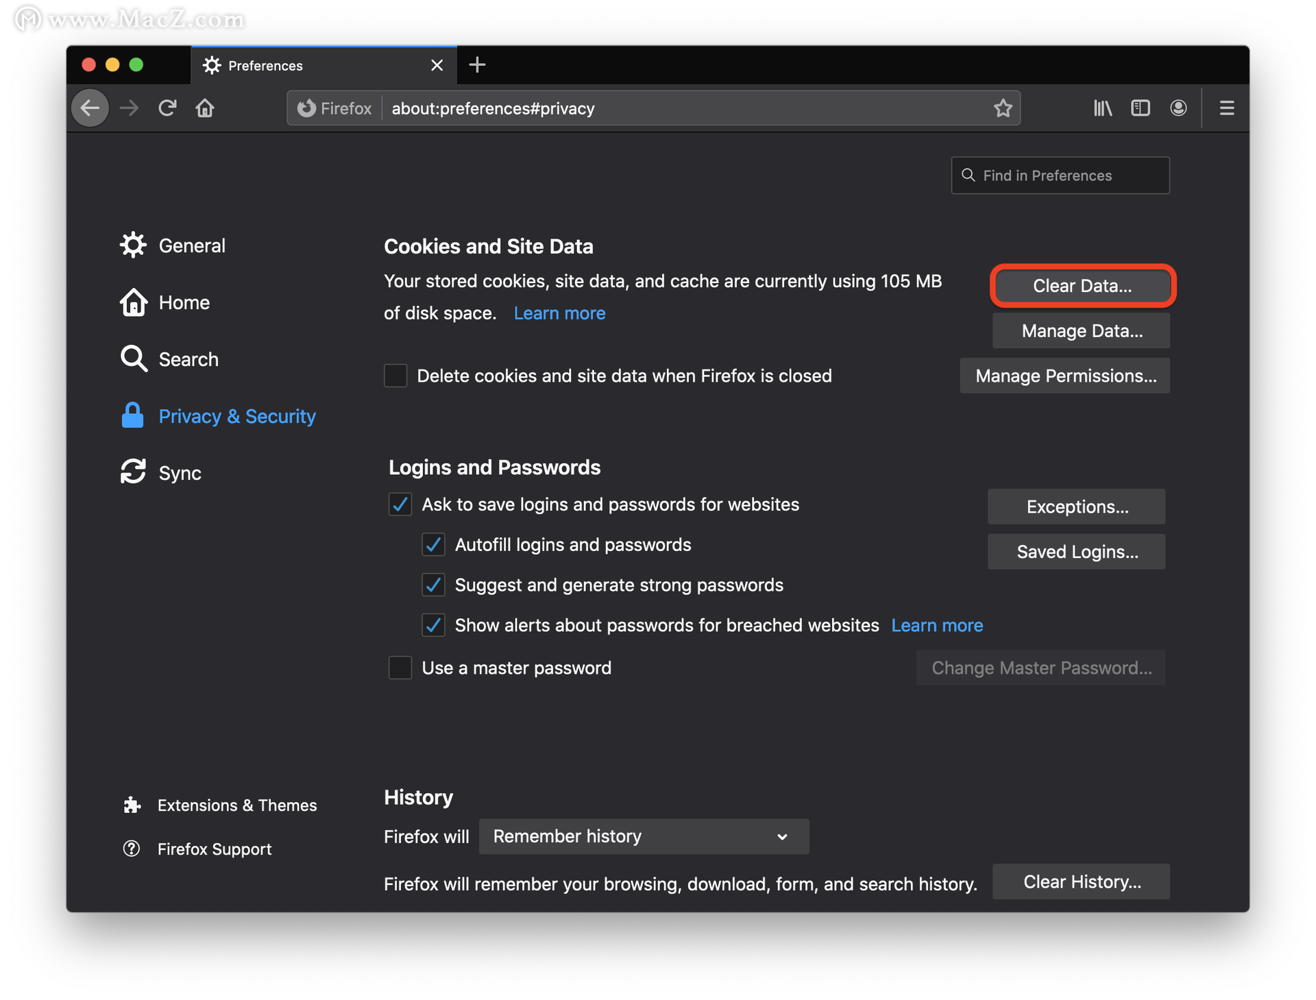The height and width of the screenshot is (1000, 1316).
Task: Open the Search settings category
Action: pyautogui.click(x=169, y=359)
